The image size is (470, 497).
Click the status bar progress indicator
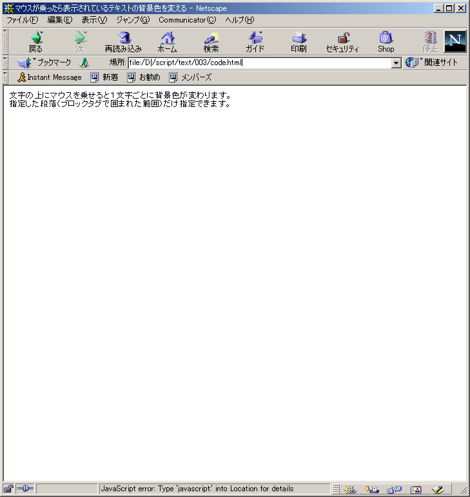coord(66,489)
